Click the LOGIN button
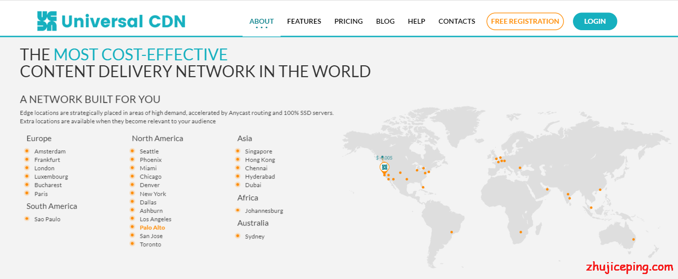This screenshot has width=678, height=279. (x=595, y=21)
